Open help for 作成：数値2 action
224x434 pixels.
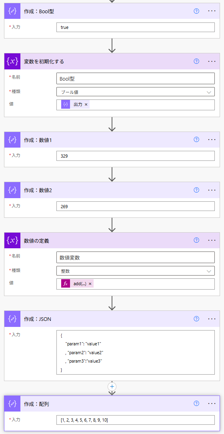click(196, 190)
